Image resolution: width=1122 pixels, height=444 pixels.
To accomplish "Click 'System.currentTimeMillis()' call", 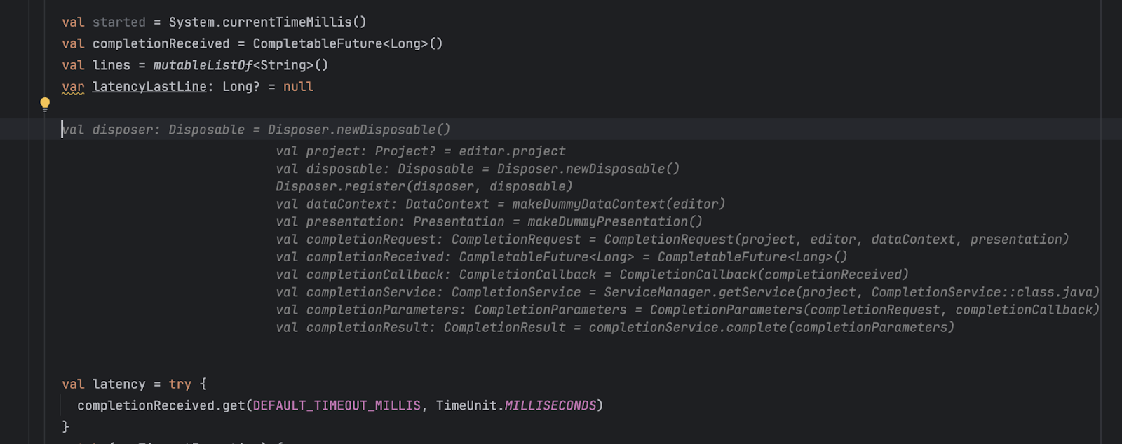I will [x=267, y=22].
